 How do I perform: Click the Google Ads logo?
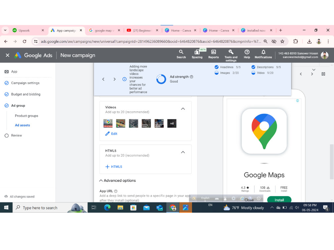(x=33, y=55)
